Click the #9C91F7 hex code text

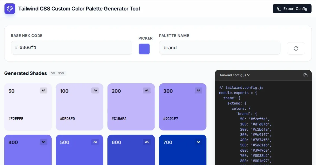171,119
